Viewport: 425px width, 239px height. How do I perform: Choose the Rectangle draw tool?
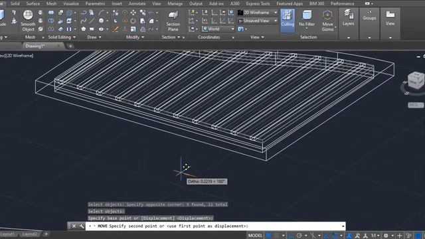[x=92, y=29]
